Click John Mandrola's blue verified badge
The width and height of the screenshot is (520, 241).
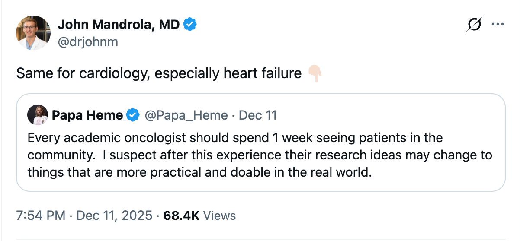(x=190, y=25)
